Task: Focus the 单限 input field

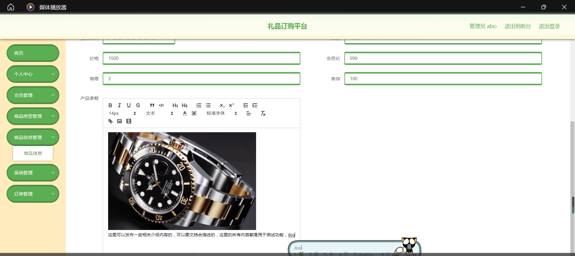Action: [202, 79]
